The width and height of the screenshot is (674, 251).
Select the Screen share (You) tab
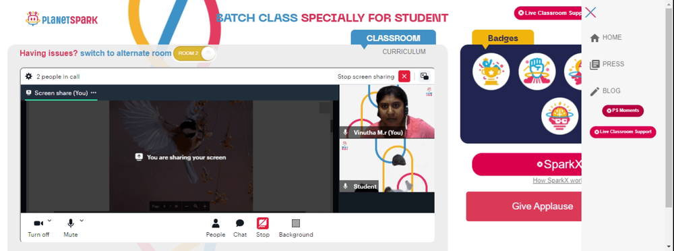coord(61,92)
